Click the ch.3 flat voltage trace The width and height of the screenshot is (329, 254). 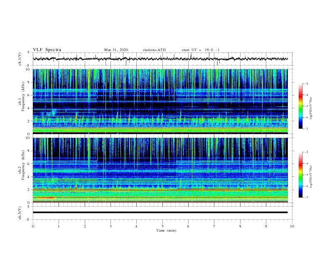tap(160, 212)
